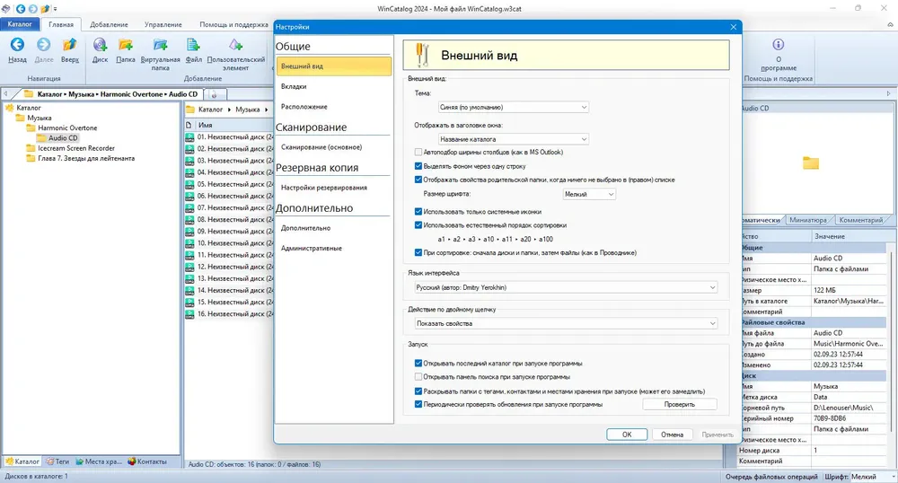Click the Назад navigation arrow icon
This screenshot has height=483, width=898.
[17, 45]
